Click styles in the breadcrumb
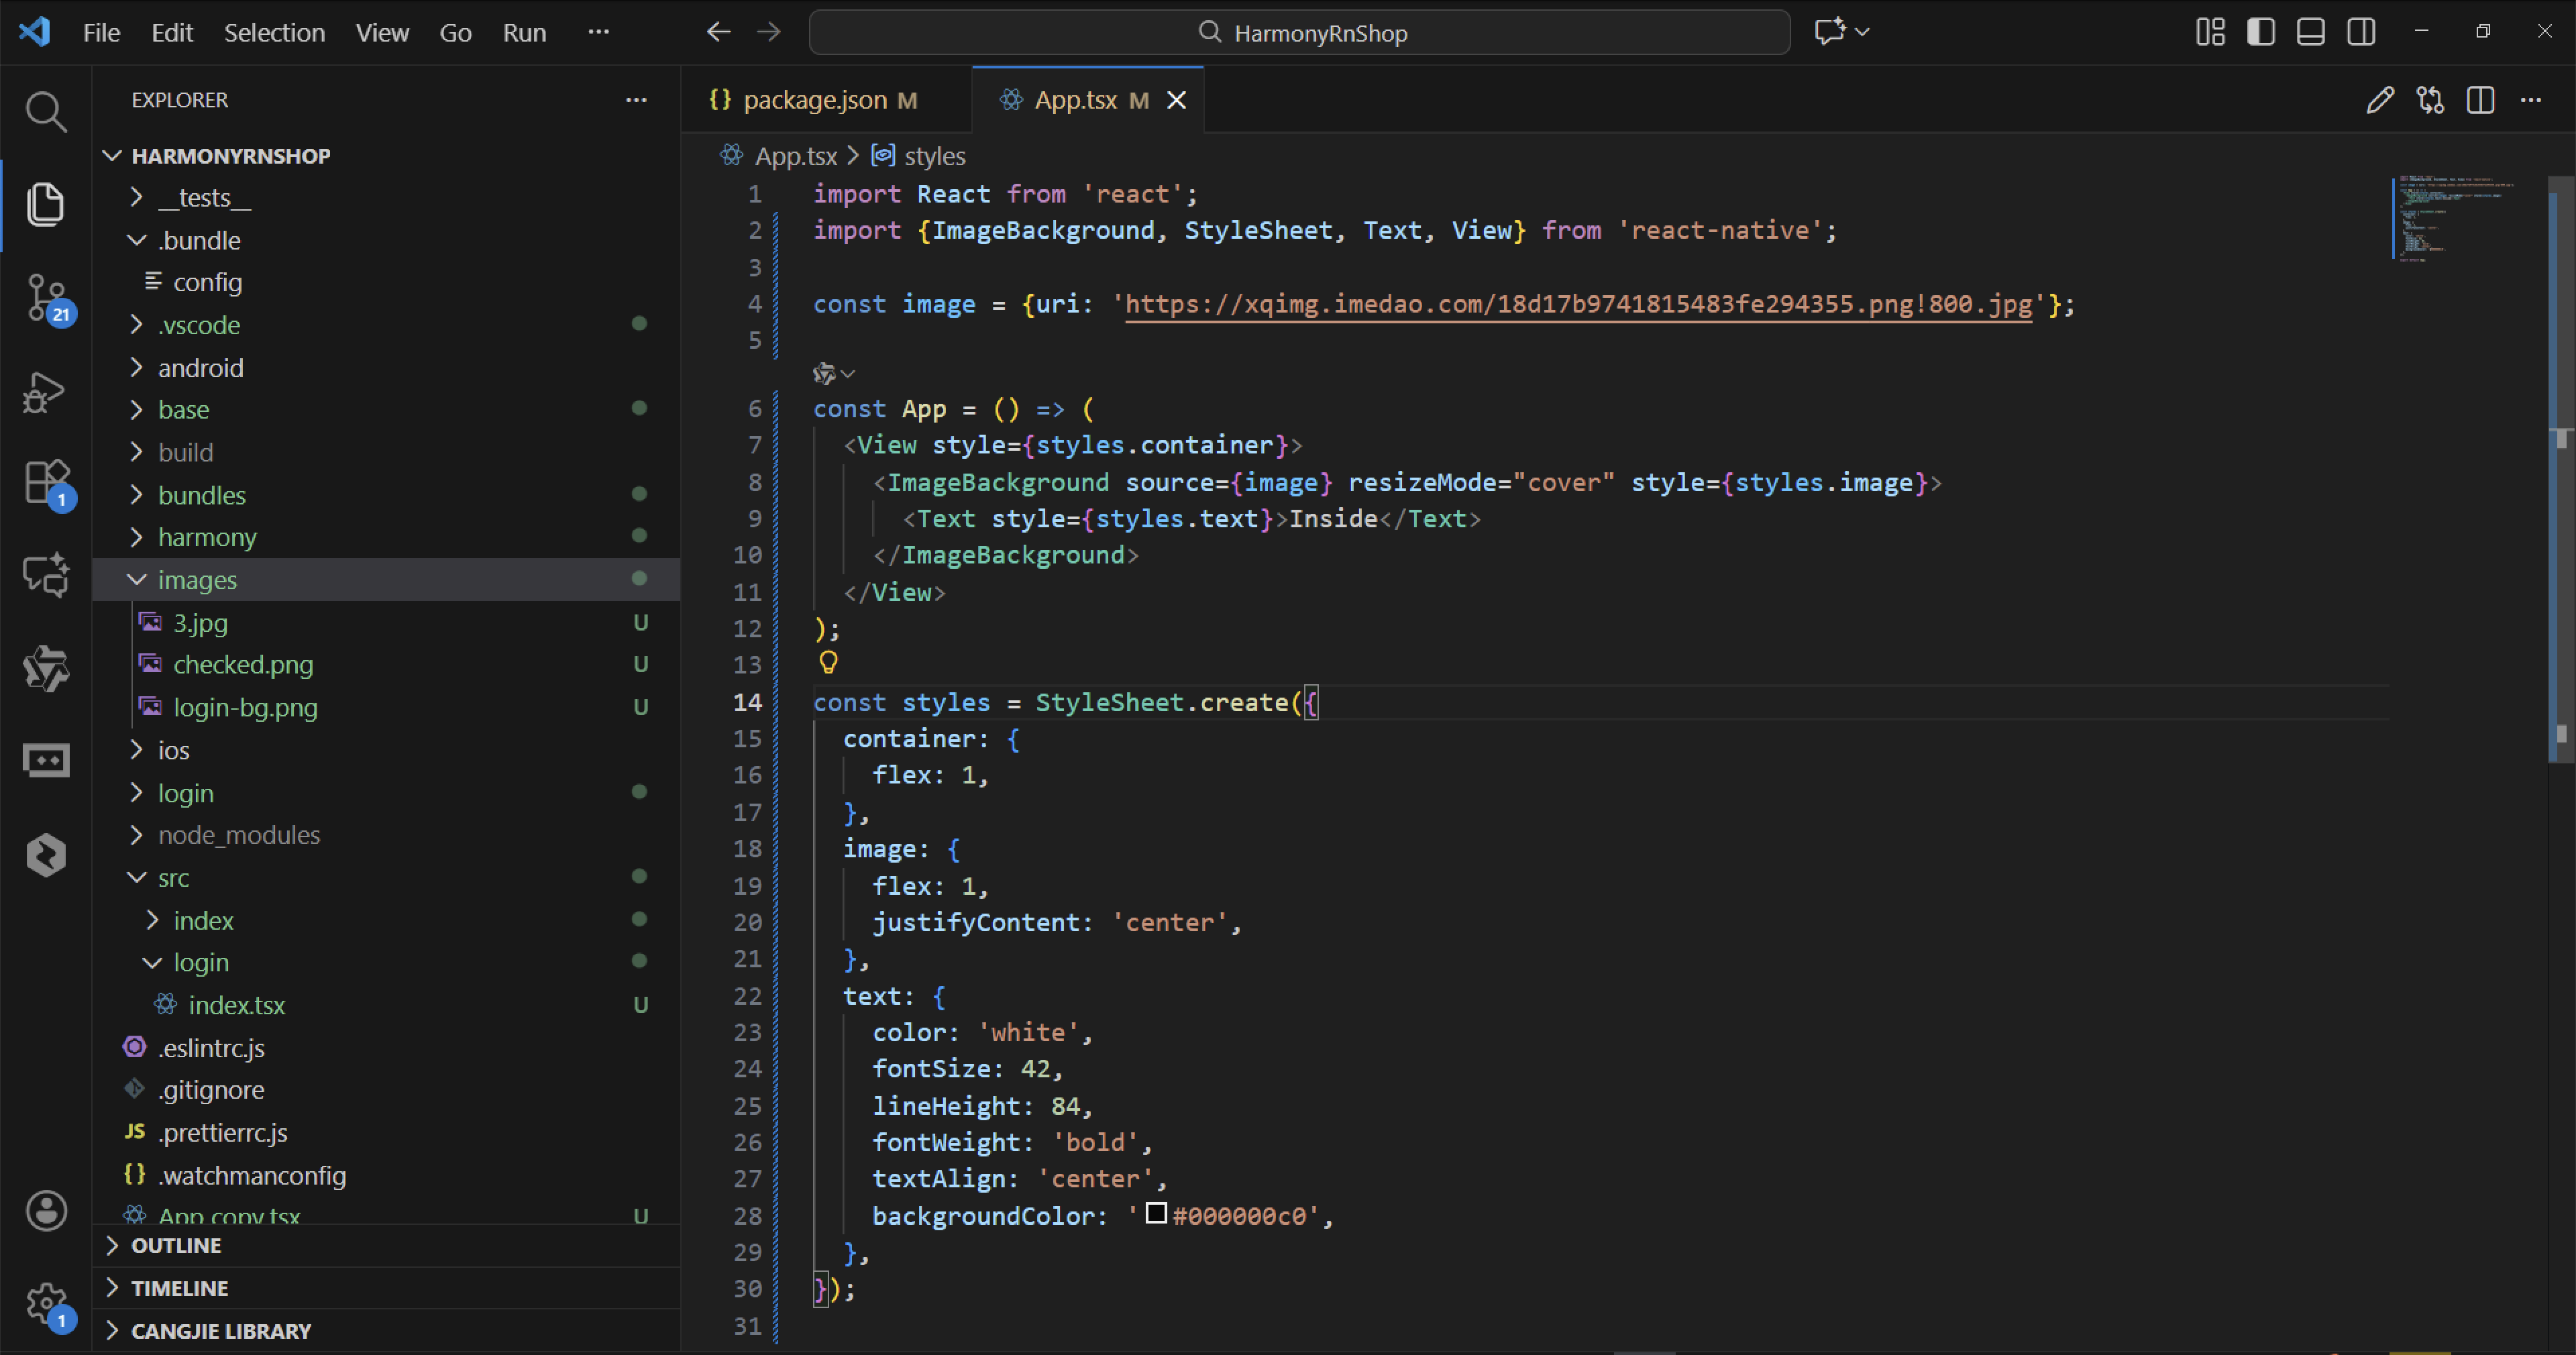 coord(934,156)
